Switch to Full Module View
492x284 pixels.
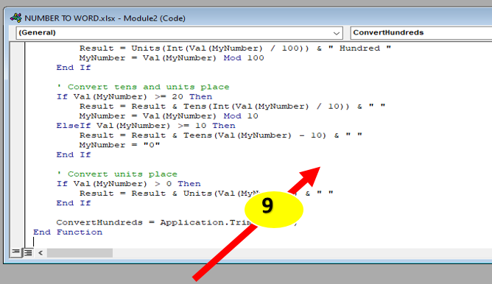pos(28,252)
